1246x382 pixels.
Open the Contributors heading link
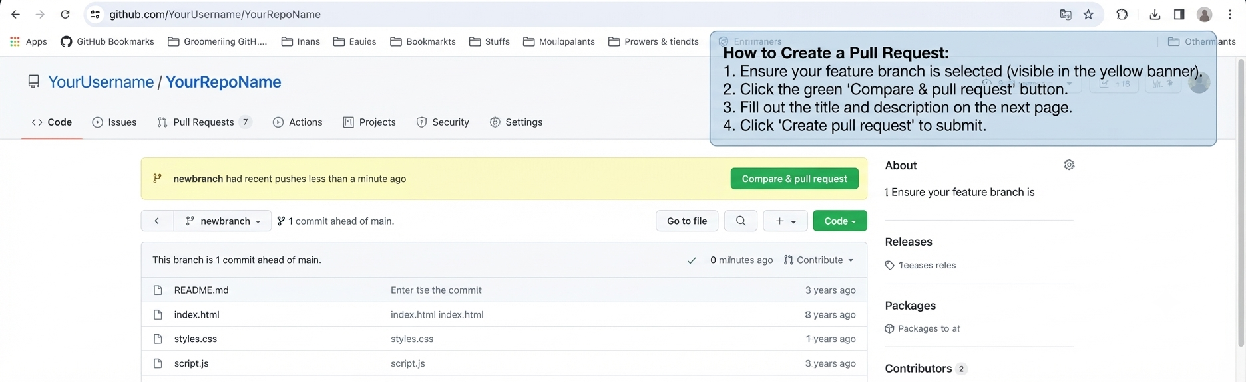point(918,369)
